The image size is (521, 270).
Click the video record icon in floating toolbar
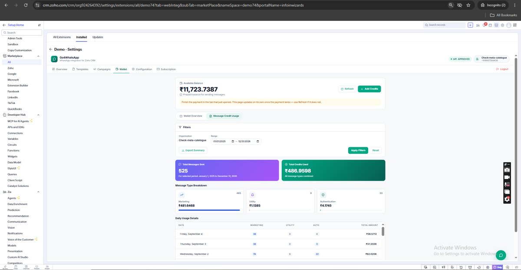[x=507, y=177]
